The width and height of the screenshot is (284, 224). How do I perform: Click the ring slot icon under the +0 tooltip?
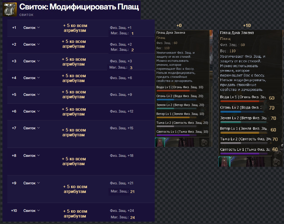(x=204, y=142)
